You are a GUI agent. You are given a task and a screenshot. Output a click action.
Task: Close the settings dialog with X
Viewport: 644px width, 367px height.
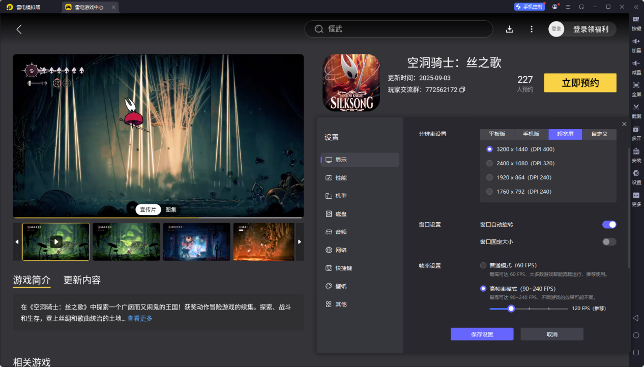624,124
